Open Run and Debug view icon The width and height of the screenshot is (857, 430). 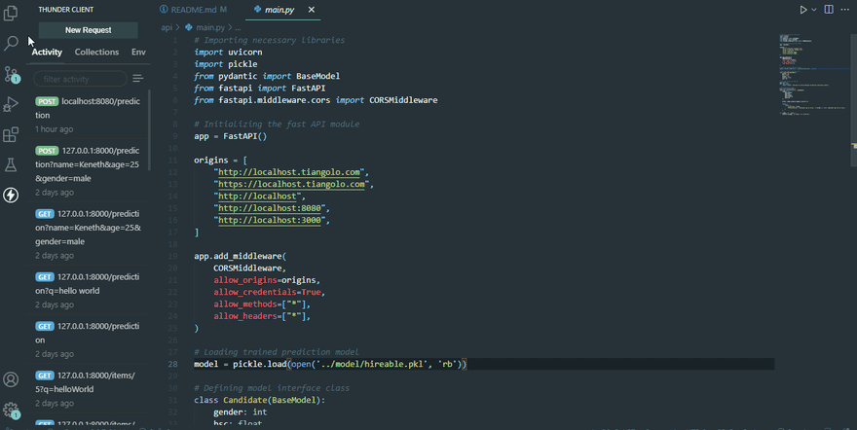tap(11, 104)
